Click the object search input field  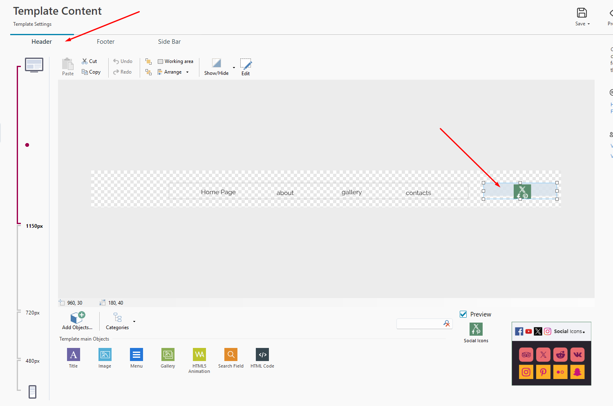(x=419, y=324)
